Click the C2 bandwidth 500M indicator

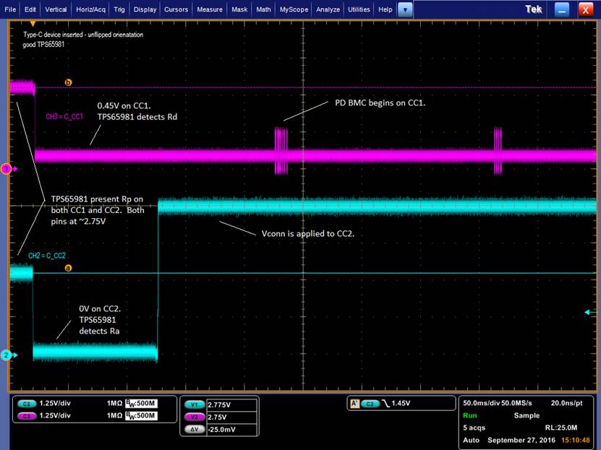click(141, 403)
